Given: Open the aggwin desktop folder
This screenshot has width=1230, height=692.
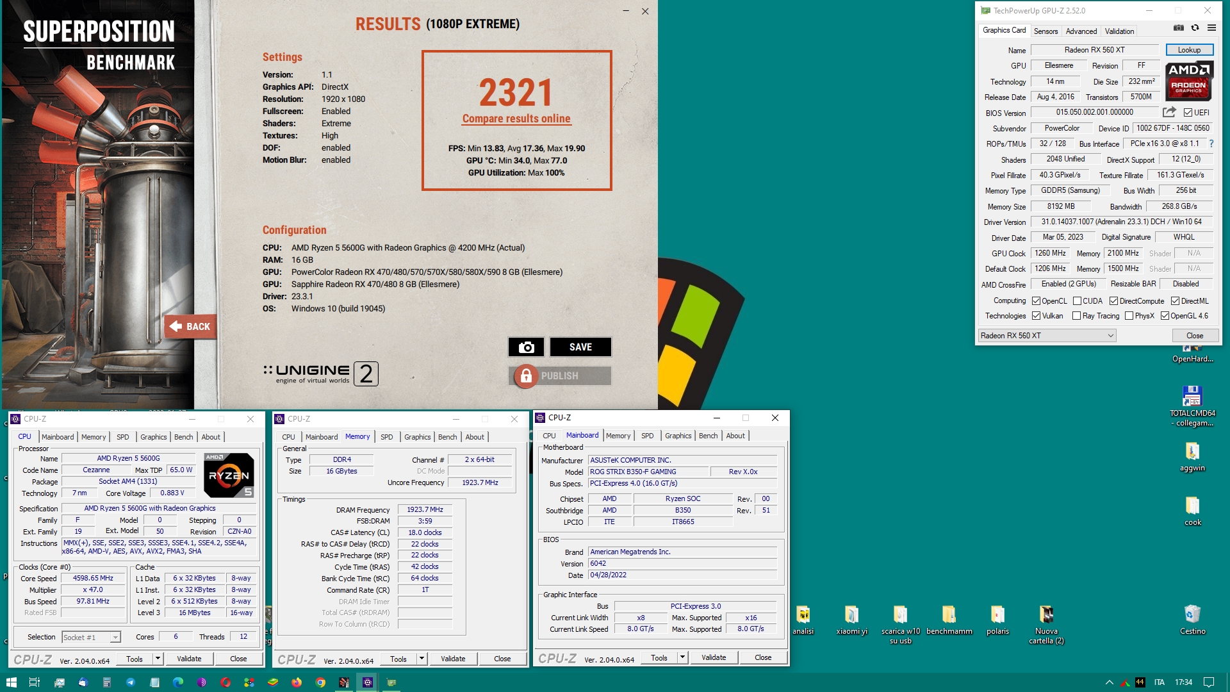Looking at the screenshot, I should tap(1192, 457).
